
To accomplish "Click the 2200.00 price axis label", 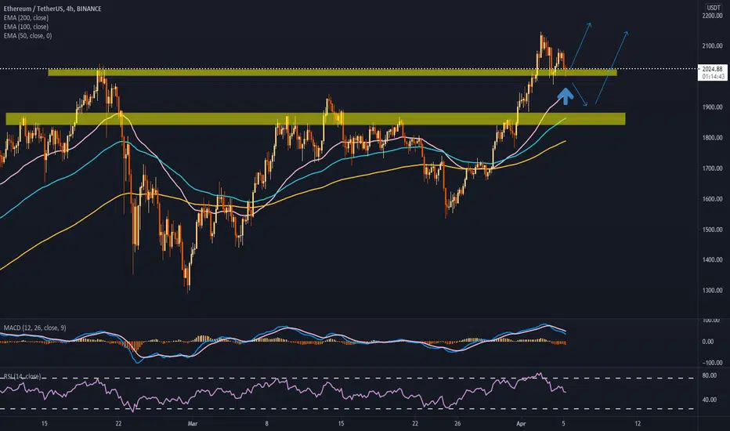I will (x=712, y=16).
